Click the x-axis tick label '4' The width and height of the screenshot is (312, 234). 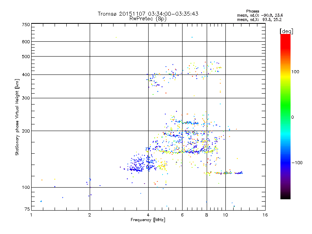(x=148, y=215)
